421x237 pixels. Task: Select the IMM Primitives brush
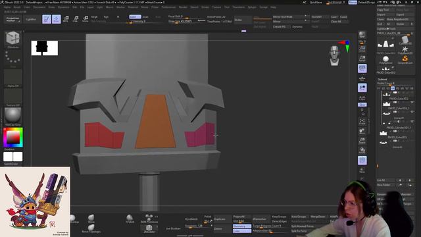click(149, 219)
